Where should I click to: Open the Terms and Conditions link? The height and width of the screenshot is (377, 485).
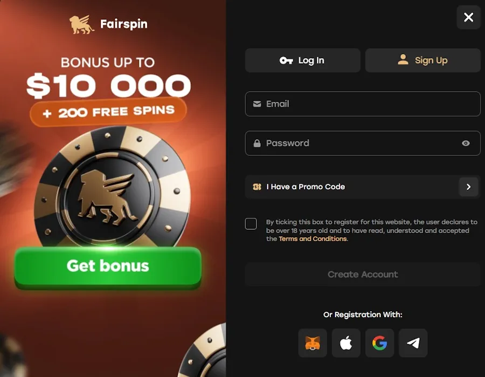click(313, 238)
